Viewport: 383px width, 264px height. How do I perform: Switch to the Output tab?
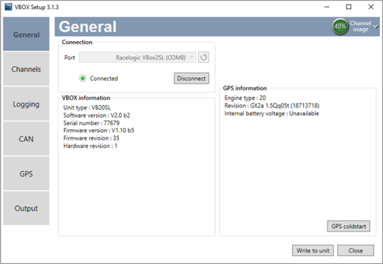pos(26,208)
